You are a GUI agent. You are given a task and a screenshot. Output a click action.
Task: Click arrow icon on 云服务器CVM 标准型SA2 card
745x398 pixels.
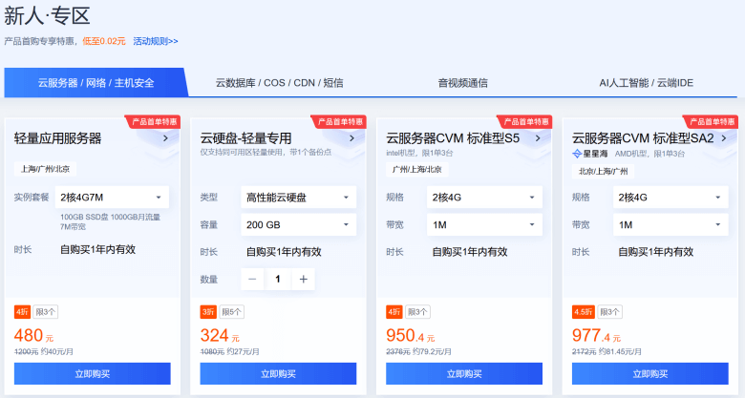coord(725,138)
